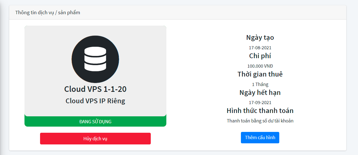
Task: Click the Cloud VPS IP Riêng subtitle
Action: tap(95, 101)
